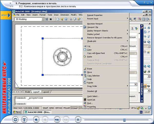Image resolution: width=154 pixels, height=124 pixels.
Task: Select Maximize Viewport from context menu
Action: coord(106,24)
